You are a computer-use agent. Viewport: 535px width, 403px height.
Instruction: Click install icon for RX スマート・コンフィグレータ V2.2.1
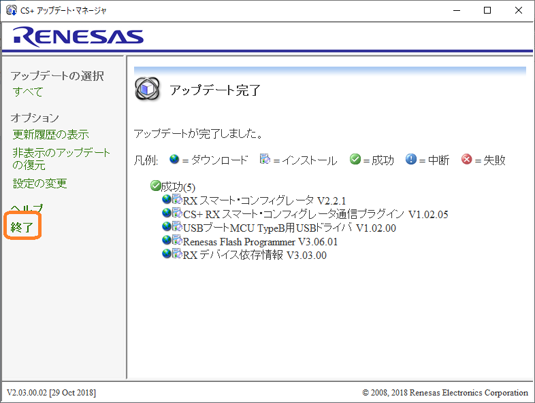177,199
